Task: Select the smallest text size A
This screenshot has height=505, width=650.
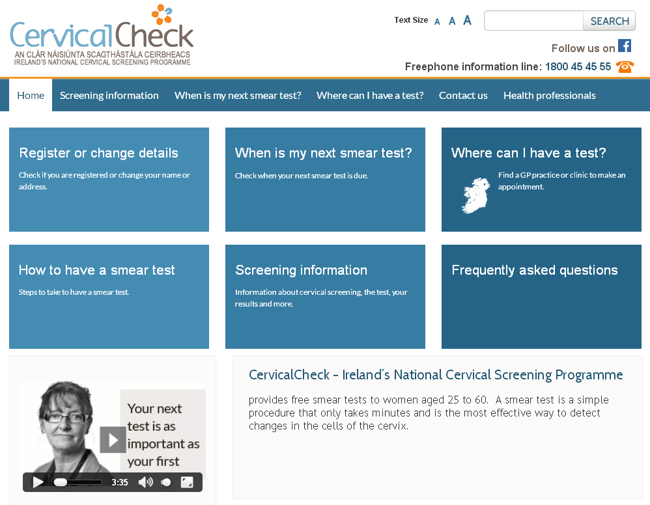Action: (437, 21)
